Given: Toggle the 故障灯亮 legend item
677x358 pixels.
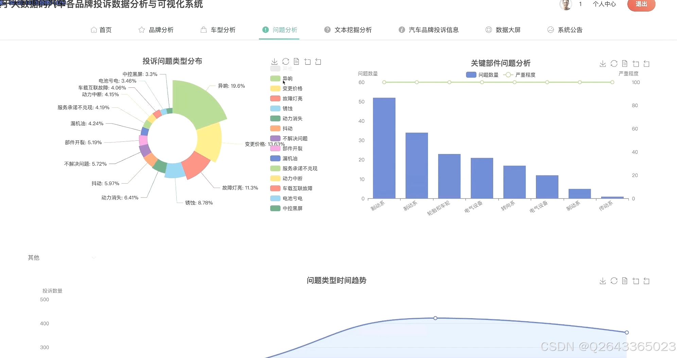Looking at the screenshot, I should coord(286,99).
